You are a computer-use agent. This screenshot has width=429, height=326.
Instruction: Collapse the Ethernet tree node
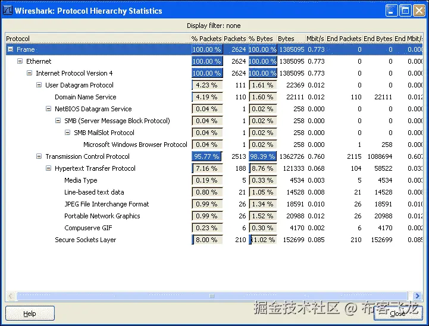(x=20, y=61)
